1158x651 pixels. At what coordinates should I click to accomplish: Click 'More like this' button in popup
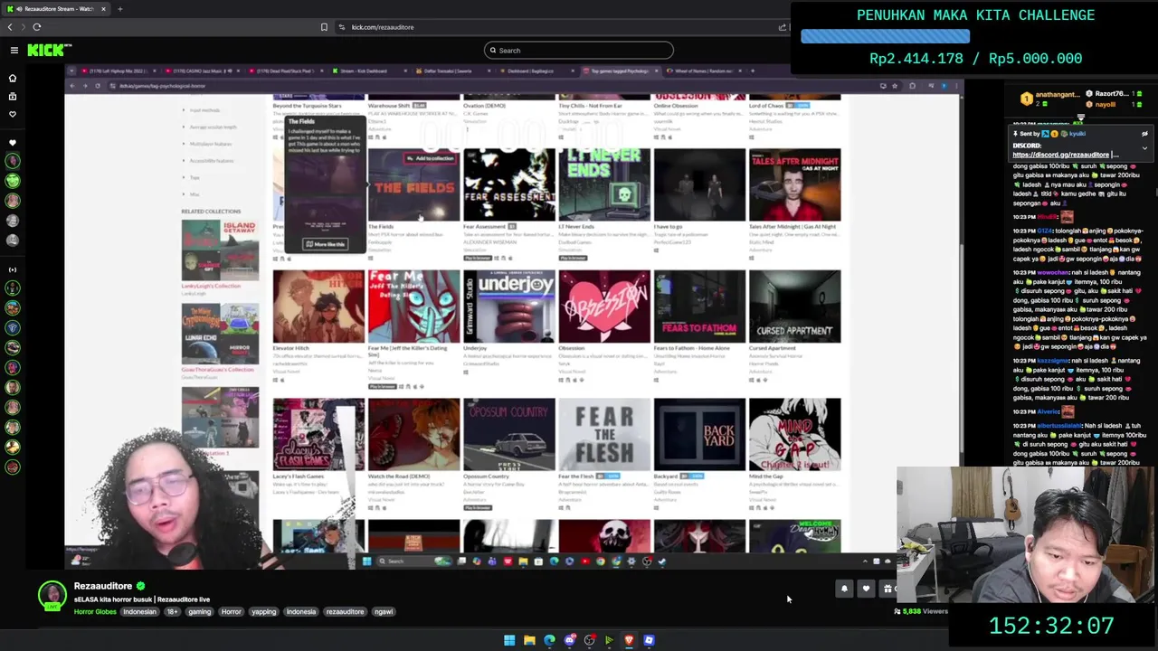[x=325, y=244]
